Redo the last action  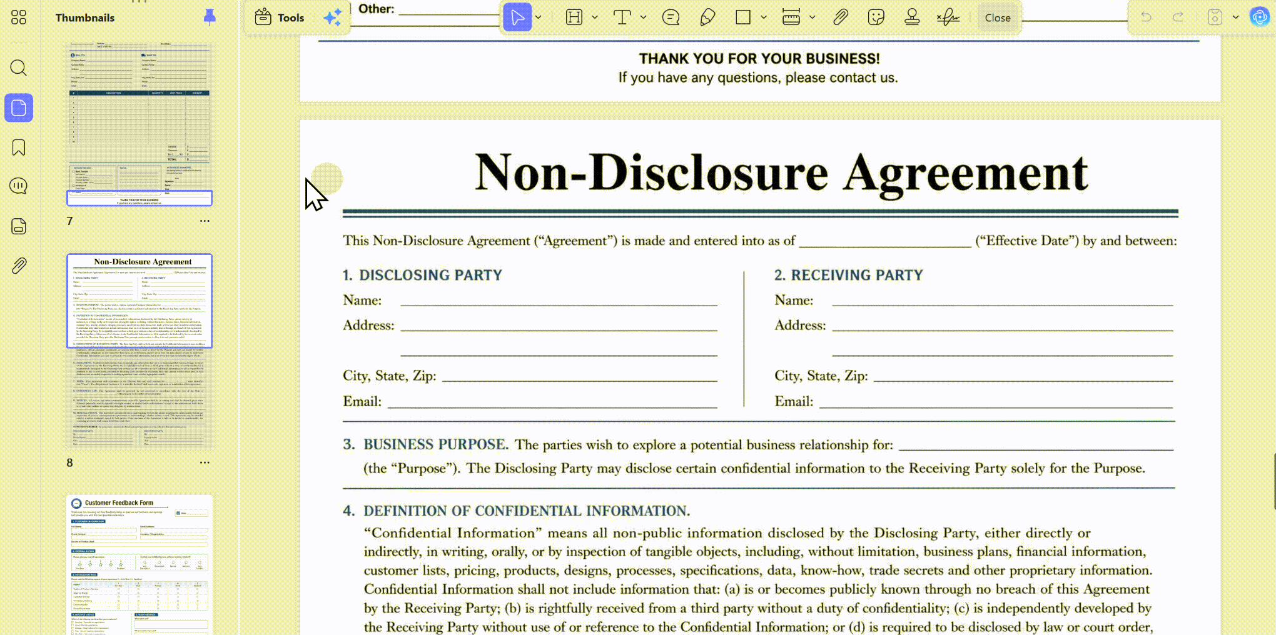click(x=1178, y=17)
